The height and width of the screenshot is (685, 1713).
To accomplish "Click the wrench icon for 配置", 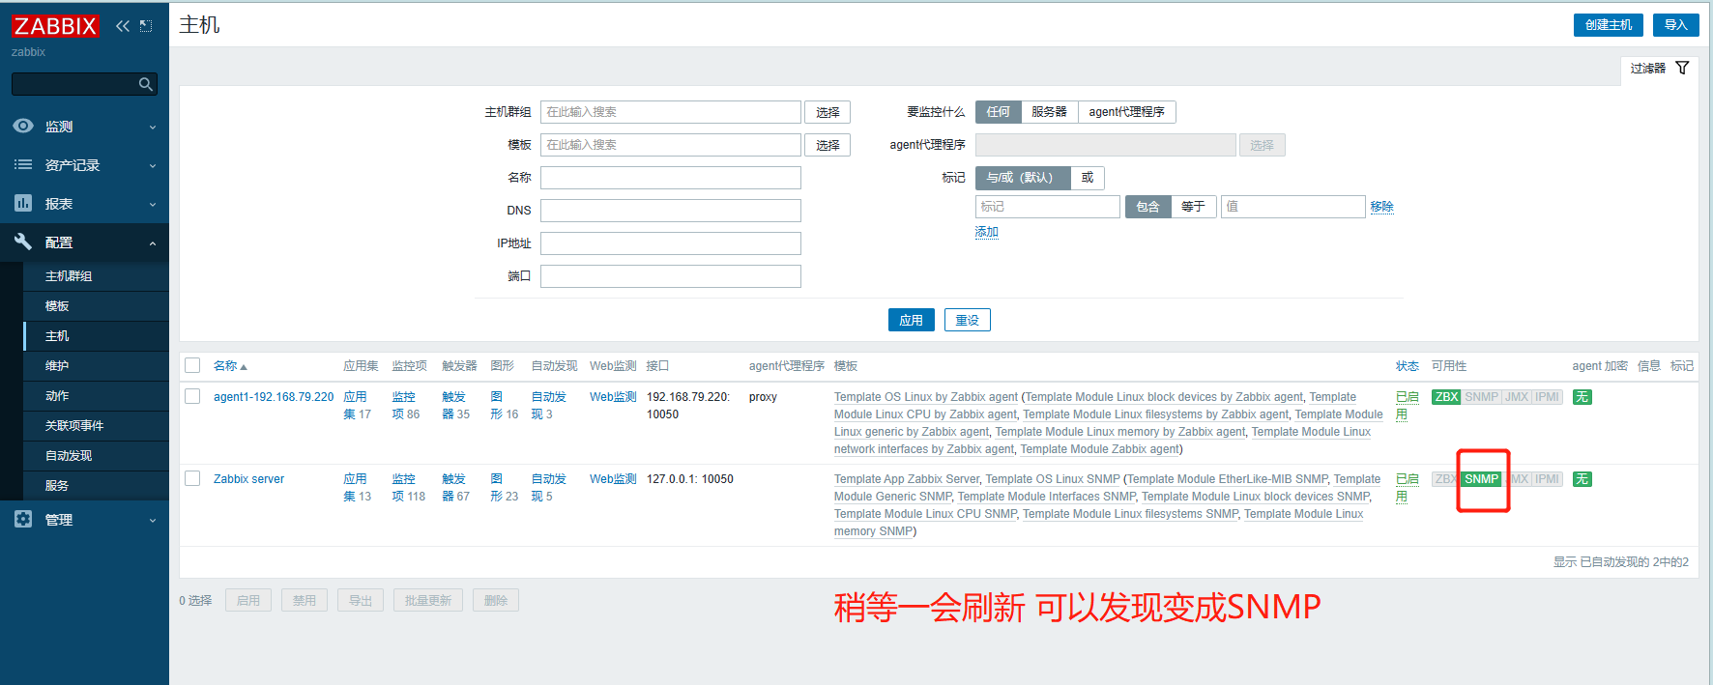I will point(23,242).
